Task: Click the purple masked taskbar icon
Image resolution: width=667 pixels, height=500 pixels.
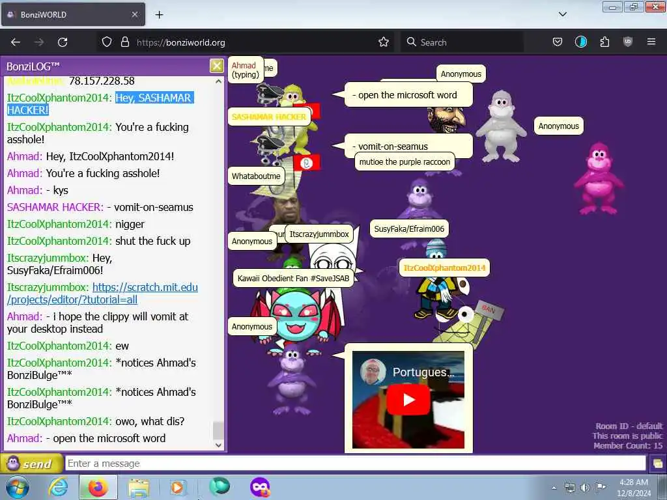Action: (x=260, y=487)
